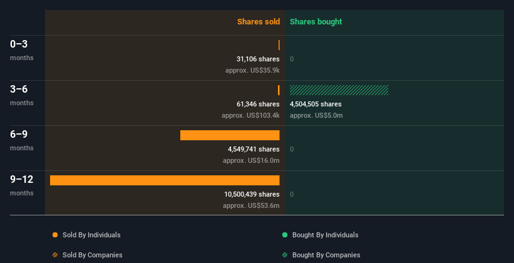Click the orange sold bar for 6–9 months
Image resolution: width=514 pixels, height=263 pixels.
(230, 135)
